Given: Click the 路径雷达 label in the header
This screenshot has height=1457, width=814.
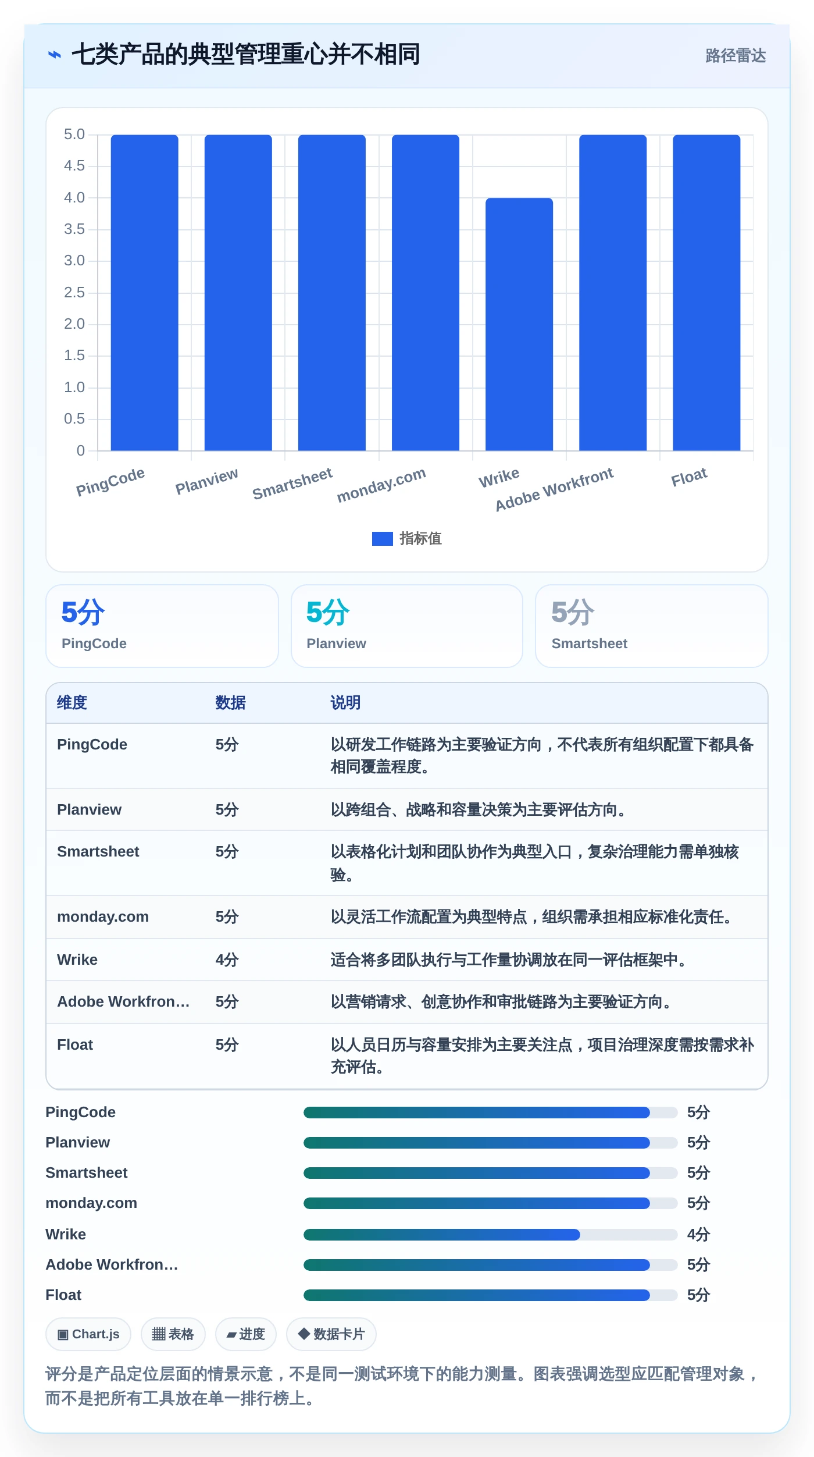Looking at the screenshot, I should (x=736, y=56).
